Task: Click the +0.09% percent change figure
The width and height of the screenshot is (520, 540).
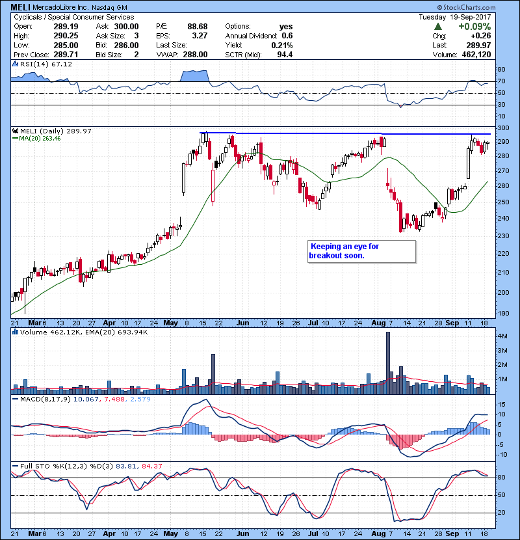Action: pyautogui.click(x=474, y=27)
